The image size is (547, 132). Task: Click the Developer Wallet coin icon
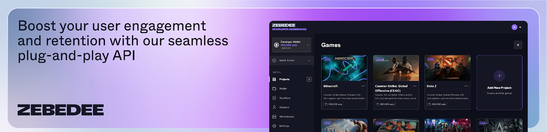(276, 45)
